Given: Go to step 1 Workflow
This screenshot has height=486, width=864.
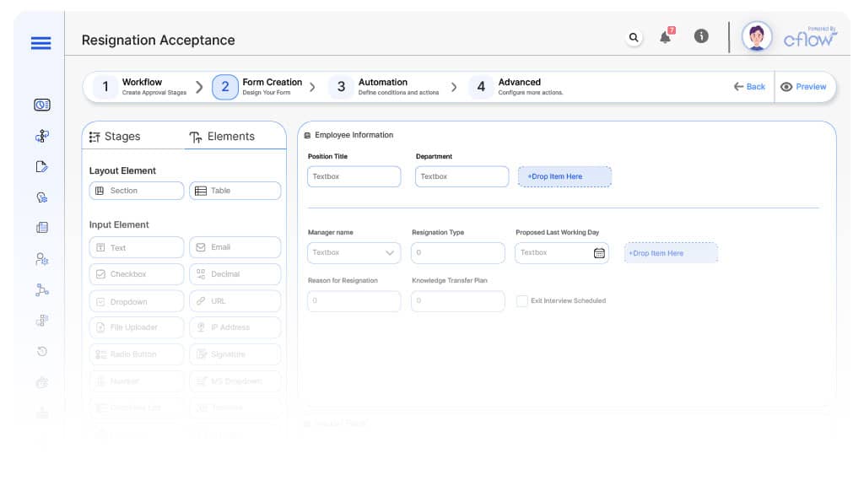Looking at the screenshot, I should tap(141, 87).
